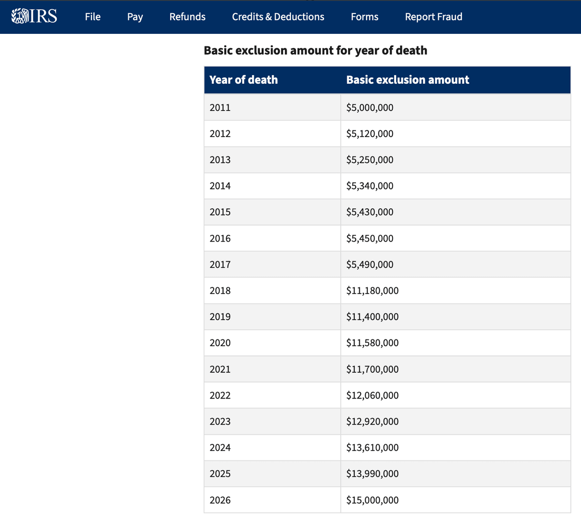Select the $12,060,000 amount cell

(x=456, y=395)
